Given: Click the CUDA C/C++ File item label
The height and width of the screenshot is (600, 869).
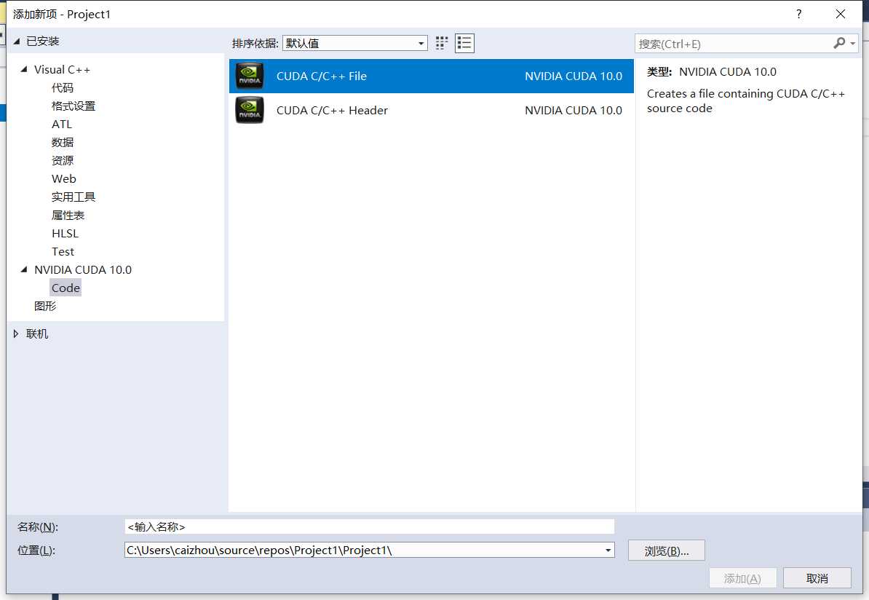Looking at the screenshot, I should (322, 76).
